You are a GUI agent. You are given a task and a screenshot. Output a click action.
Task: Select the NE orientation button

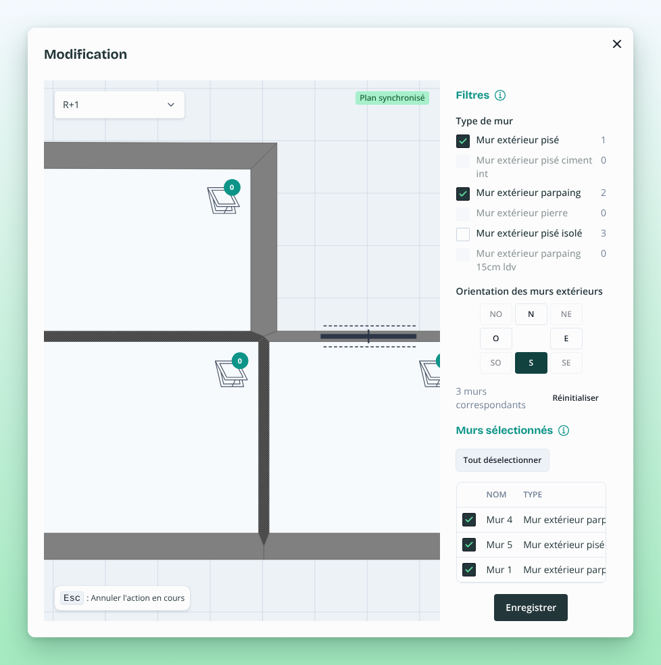tap(566, 314)
